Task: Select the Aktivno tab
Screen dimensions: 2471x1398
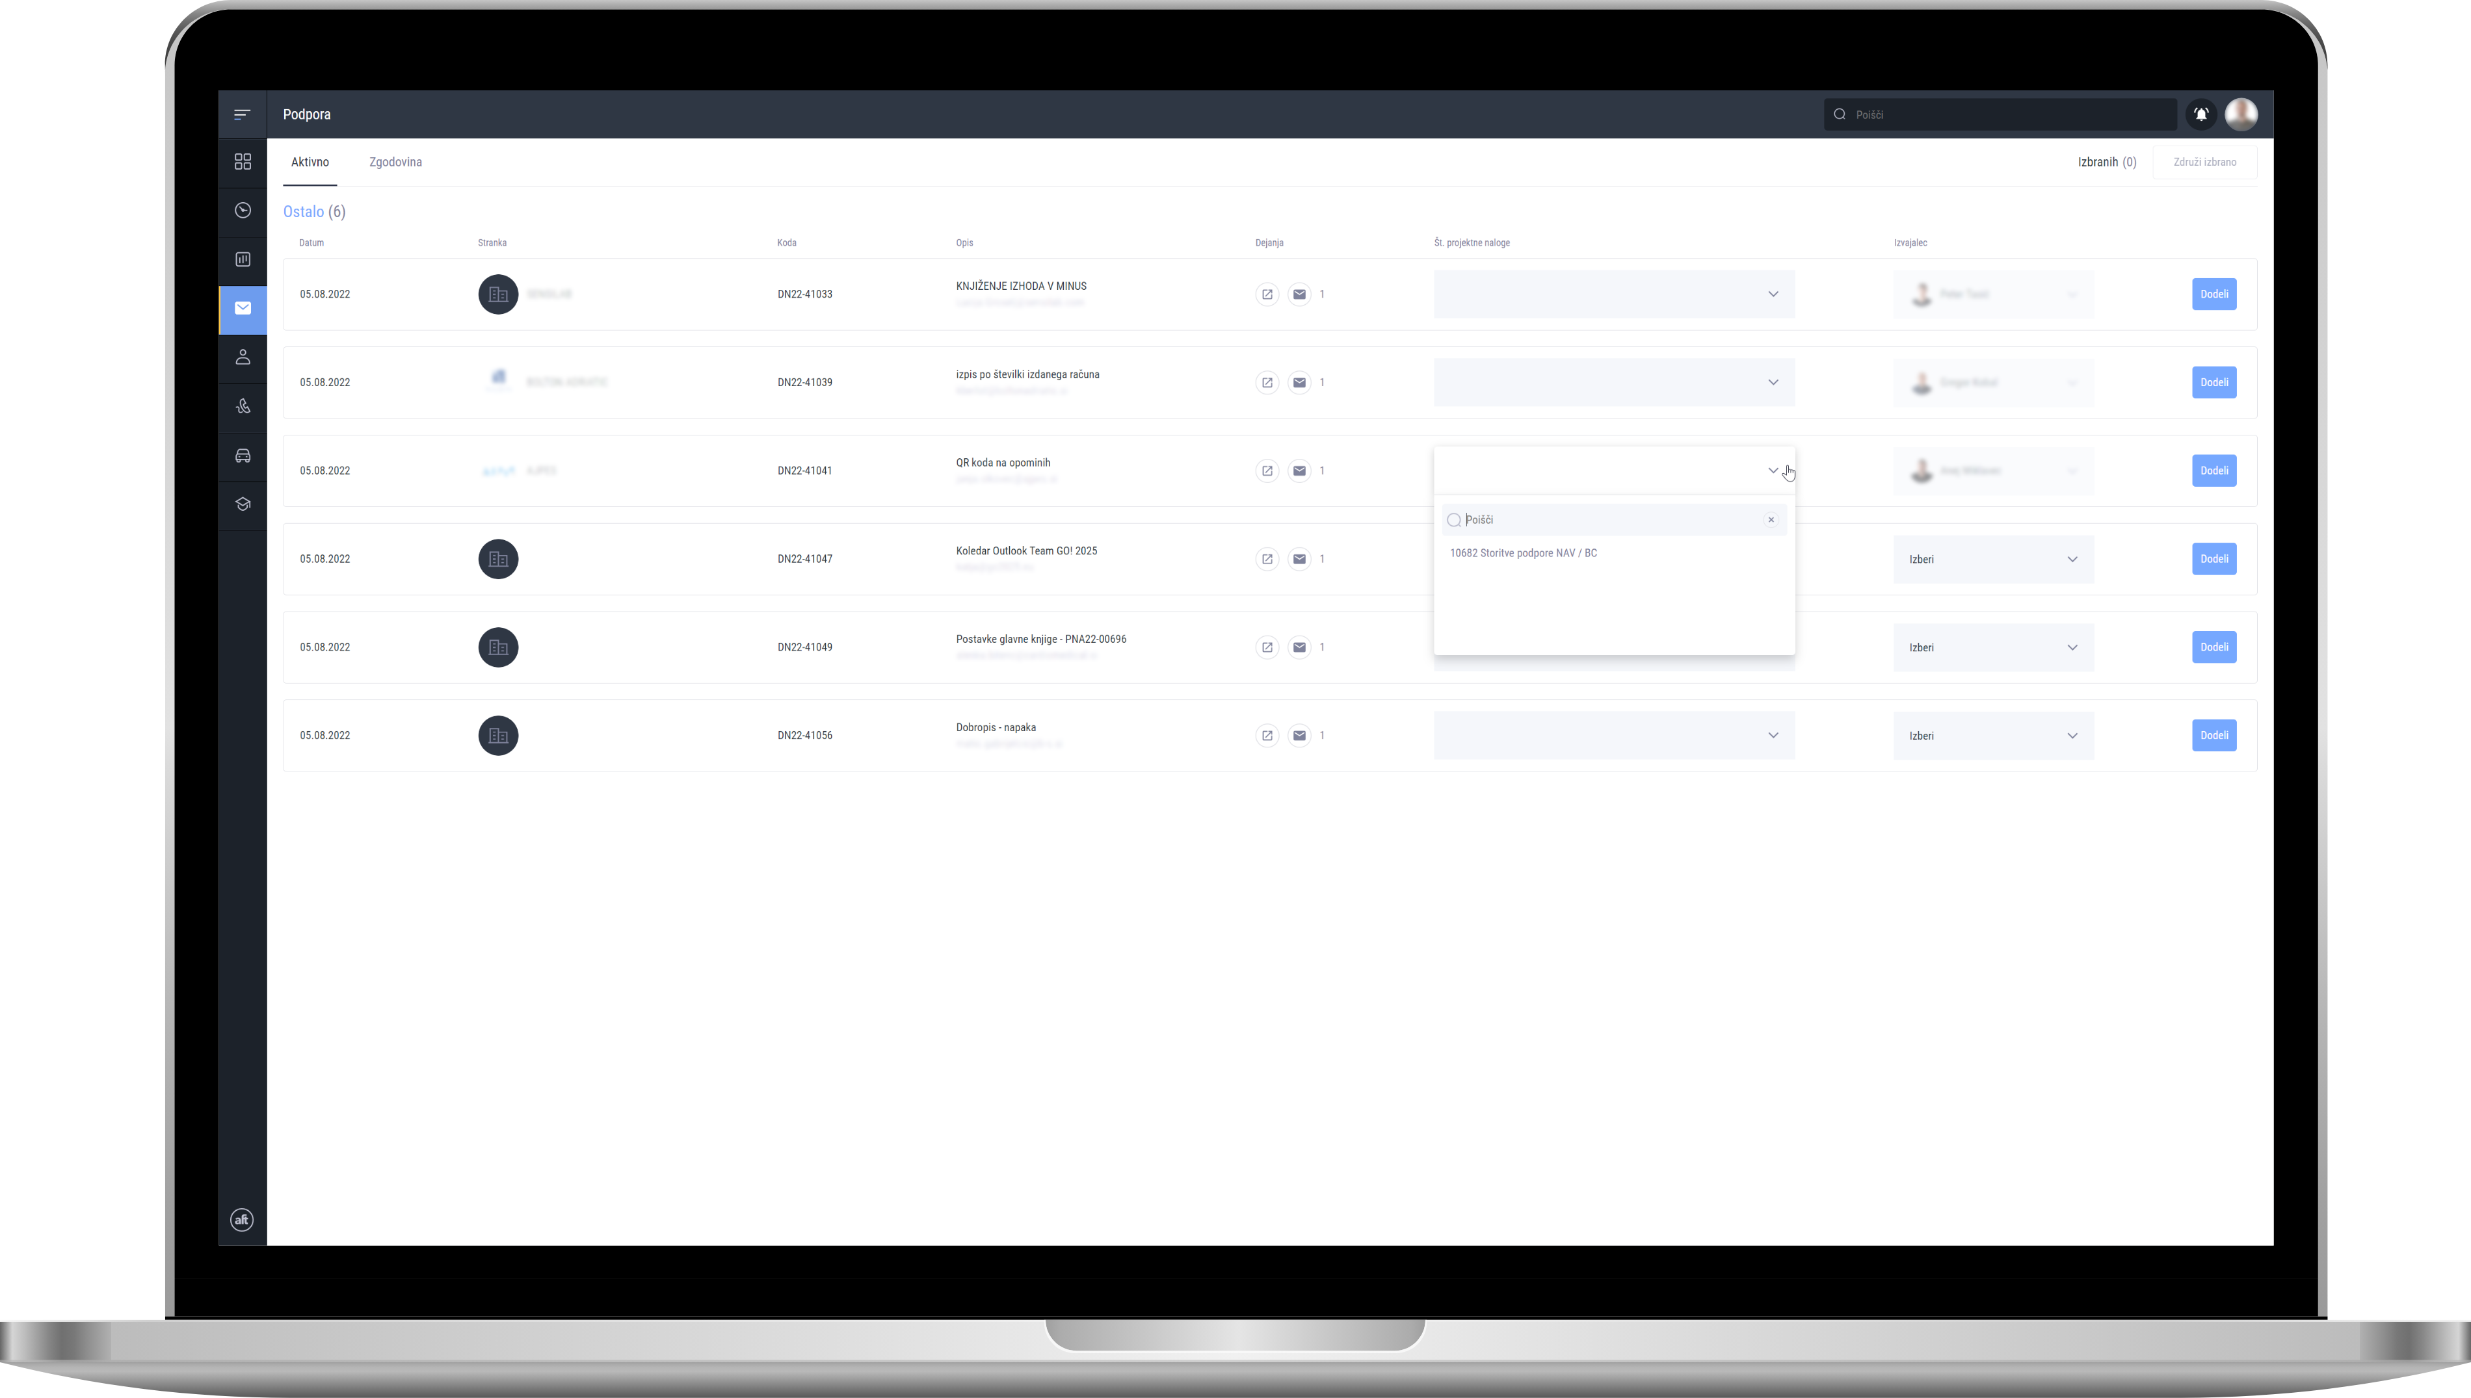Action: [310, 162]
